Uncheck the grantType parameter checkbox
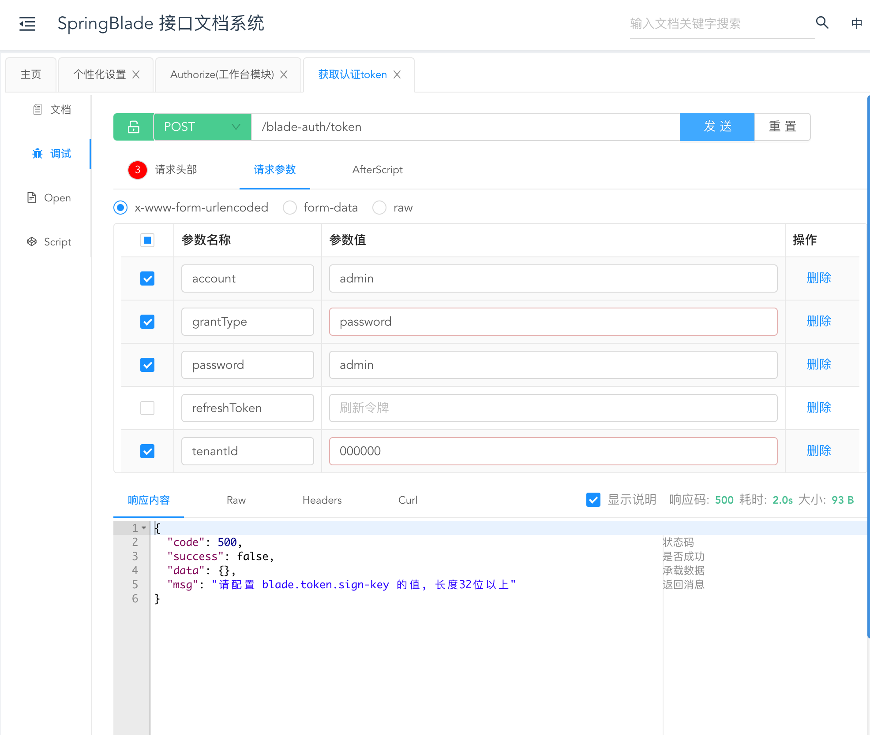The width and height of the screenshot is (870, 735). click(x=147, y=322)
